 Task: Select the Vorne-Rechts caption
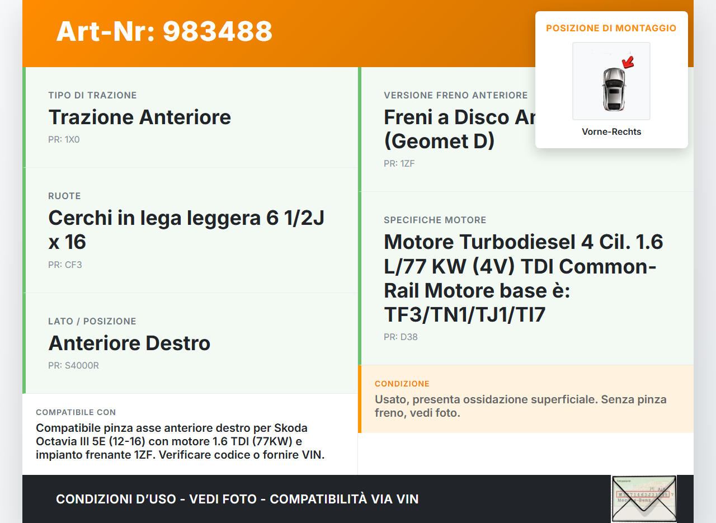coord(611,132)
